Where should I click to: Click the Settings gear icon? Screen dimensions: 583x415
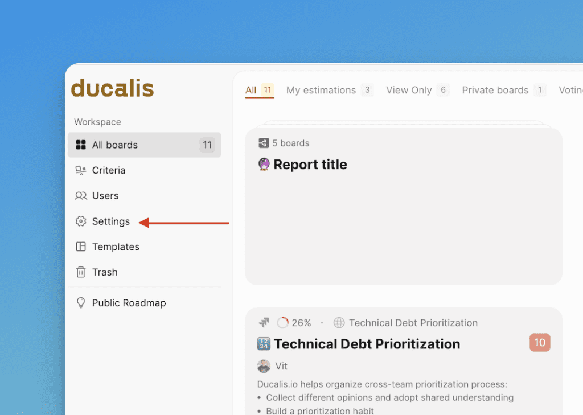click(x=81, y=221)
